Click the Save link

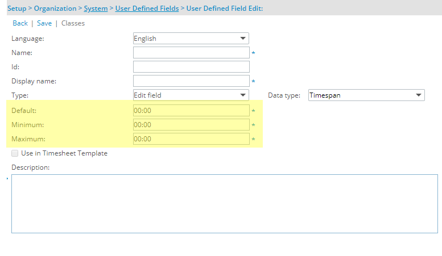click(x=44, y=23)
